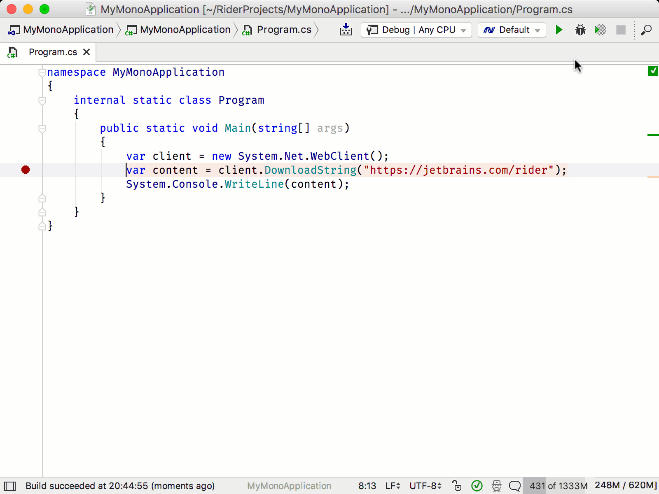Change file encoding via the UTF-8 status item

[x=424, y=486]
